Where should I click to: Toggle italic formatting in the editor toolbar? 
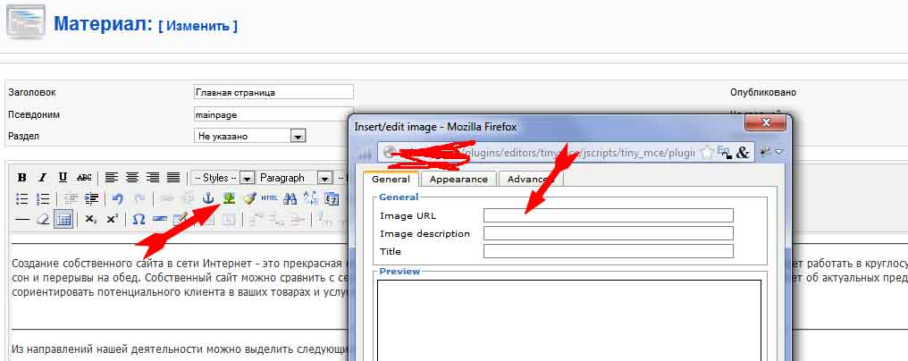pyautogui.click(x=42, y=178)
